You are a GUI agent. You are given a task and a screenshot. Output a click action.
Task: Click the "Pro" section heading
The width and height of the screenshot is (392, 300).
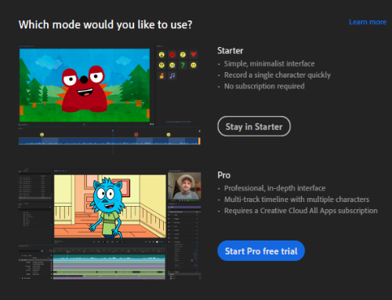point(224,175)
